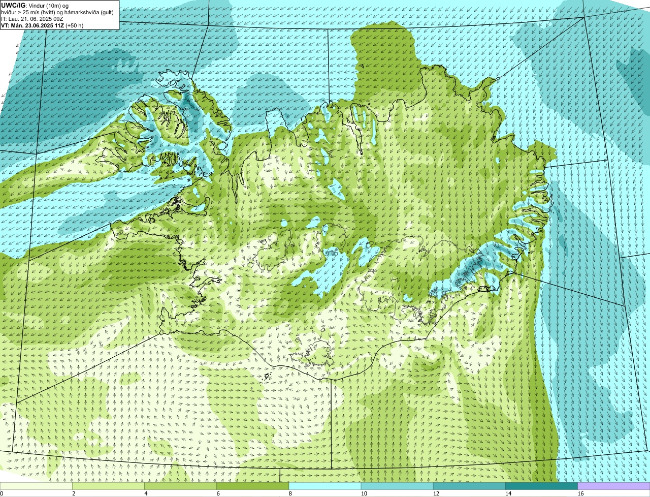Click the 6–8 m/s olive green legend swatch
This screenshot has width=650, height=497.
pyautogui.click(x=253, y=486)
